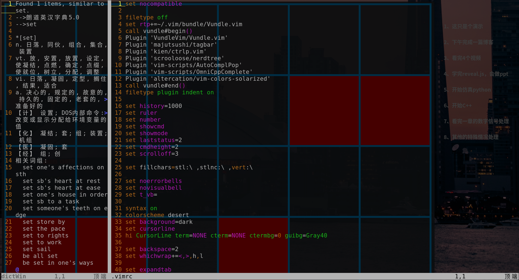Click the 'set t_vb=' line

pos(141,195)
